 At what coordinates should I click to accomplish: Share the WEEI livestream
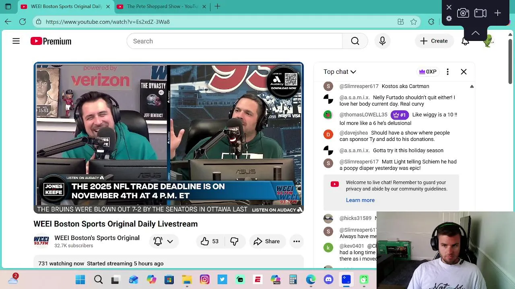pos(266,241)
